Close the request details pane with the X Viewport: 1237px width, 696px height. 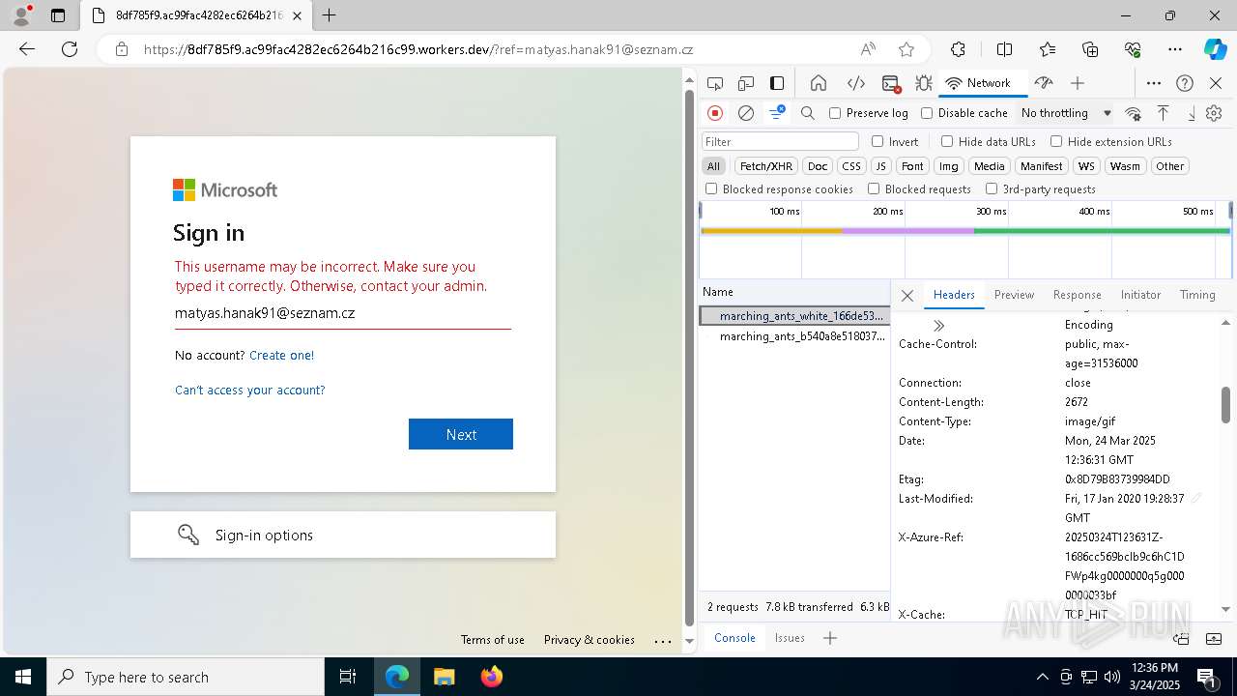click(907, 296)
